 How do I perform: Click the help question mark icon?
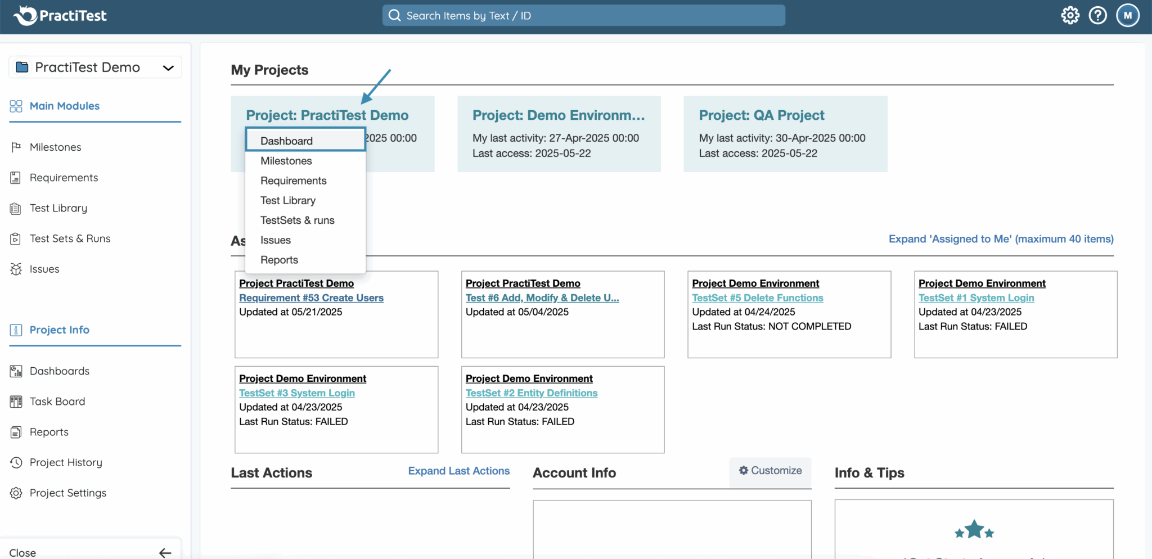(x=1097, y=15)
